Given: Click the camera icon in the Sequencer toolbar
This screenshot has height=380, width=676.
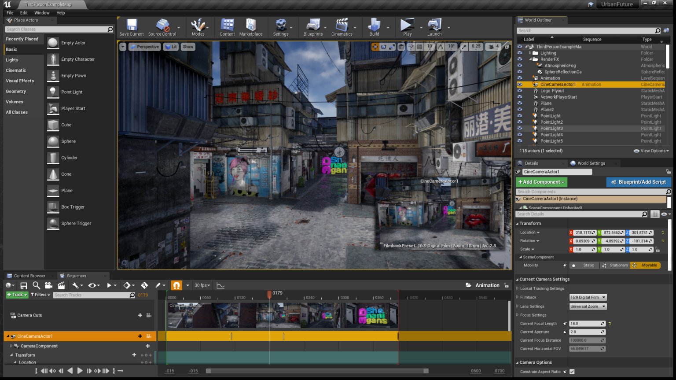Looking at the screenshot, I should [48, 285].
